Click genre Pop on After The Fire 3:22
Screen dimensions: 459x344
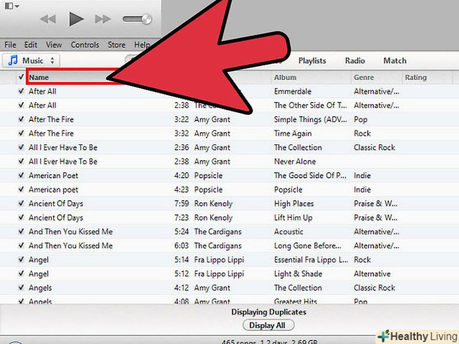point(361,120)
